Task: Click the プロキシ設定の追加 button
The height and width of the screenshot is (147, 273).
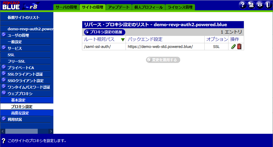Action: tap(105, 32)
